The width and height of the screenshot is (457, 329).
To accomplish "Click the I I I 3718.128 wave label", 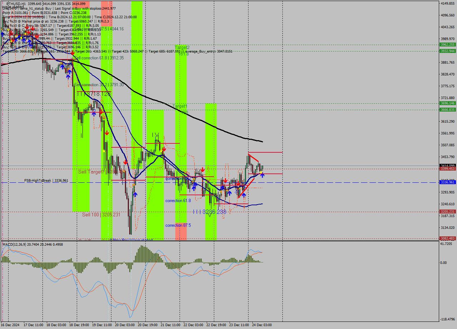I will [94, 94].
